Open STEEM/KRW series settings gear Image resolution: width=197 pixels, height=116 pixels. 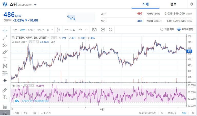pyautogui.click(x=55, y=38)
